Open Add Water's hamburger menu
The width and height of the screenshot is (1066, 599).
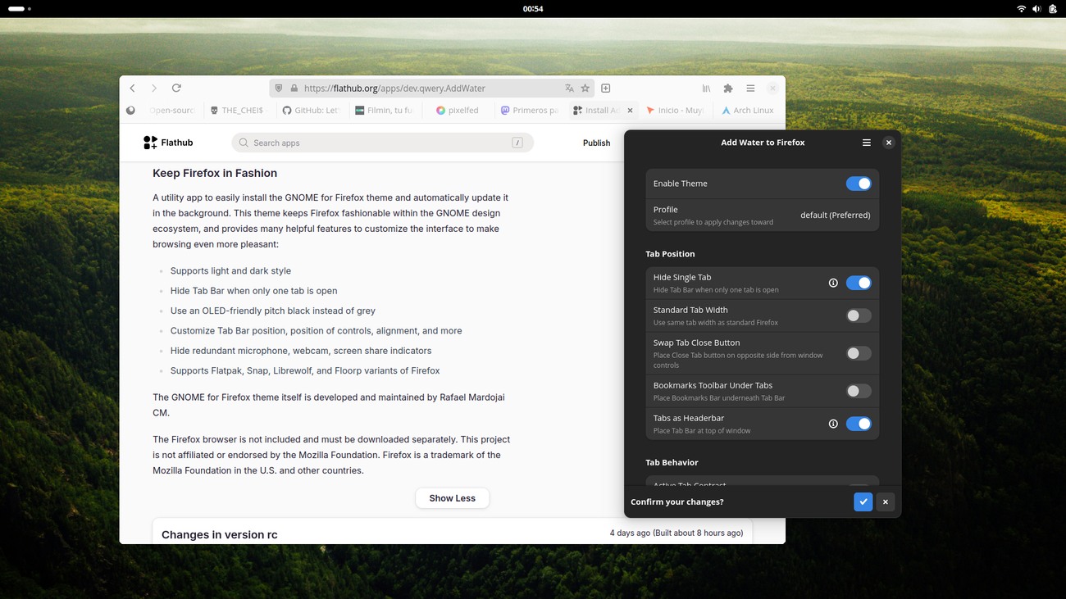(x=866, y=143)
